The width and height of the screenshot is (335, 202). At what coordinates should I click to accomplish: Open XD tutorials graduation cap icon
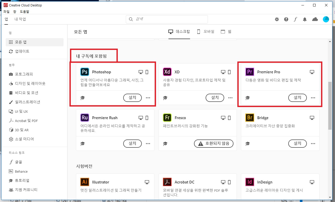coord(165,98)
